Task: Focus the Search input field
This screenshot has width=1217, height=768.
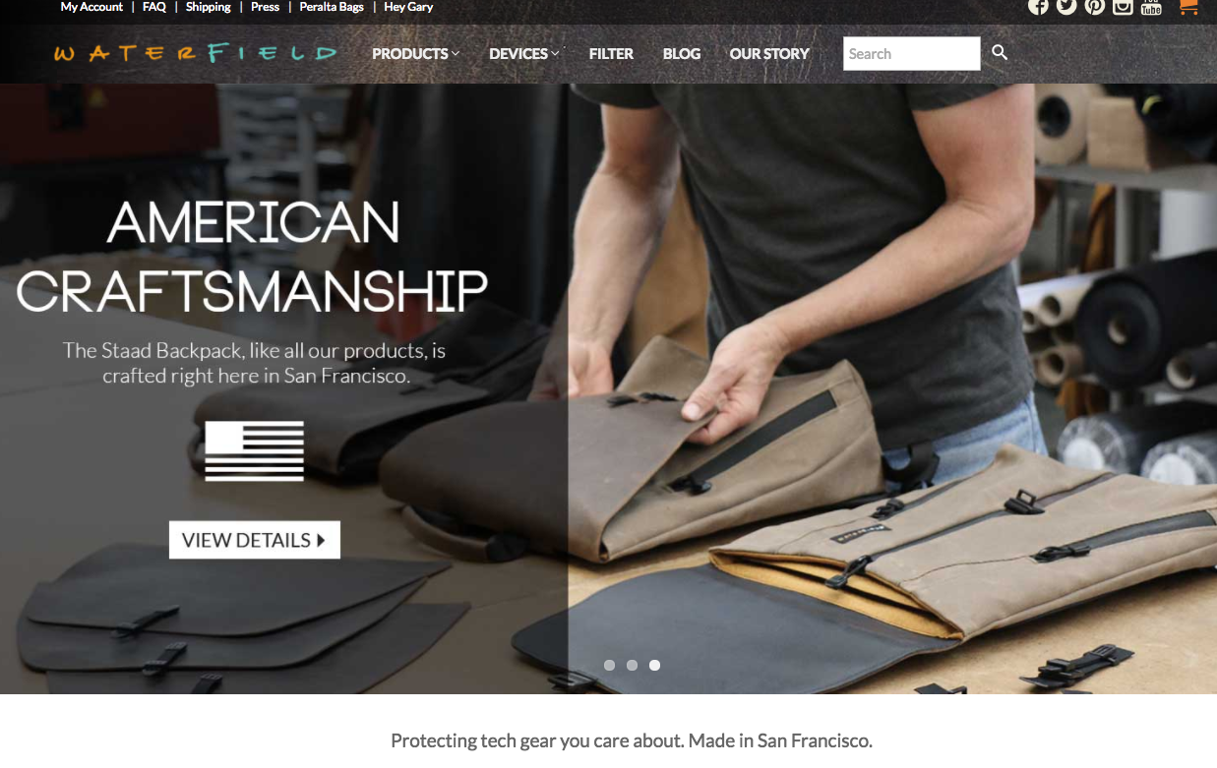Action: 912,53
